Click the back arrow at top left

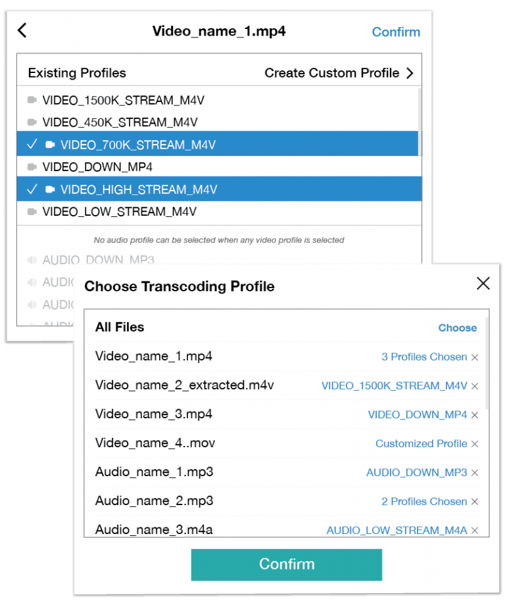[x=22, y=30]
